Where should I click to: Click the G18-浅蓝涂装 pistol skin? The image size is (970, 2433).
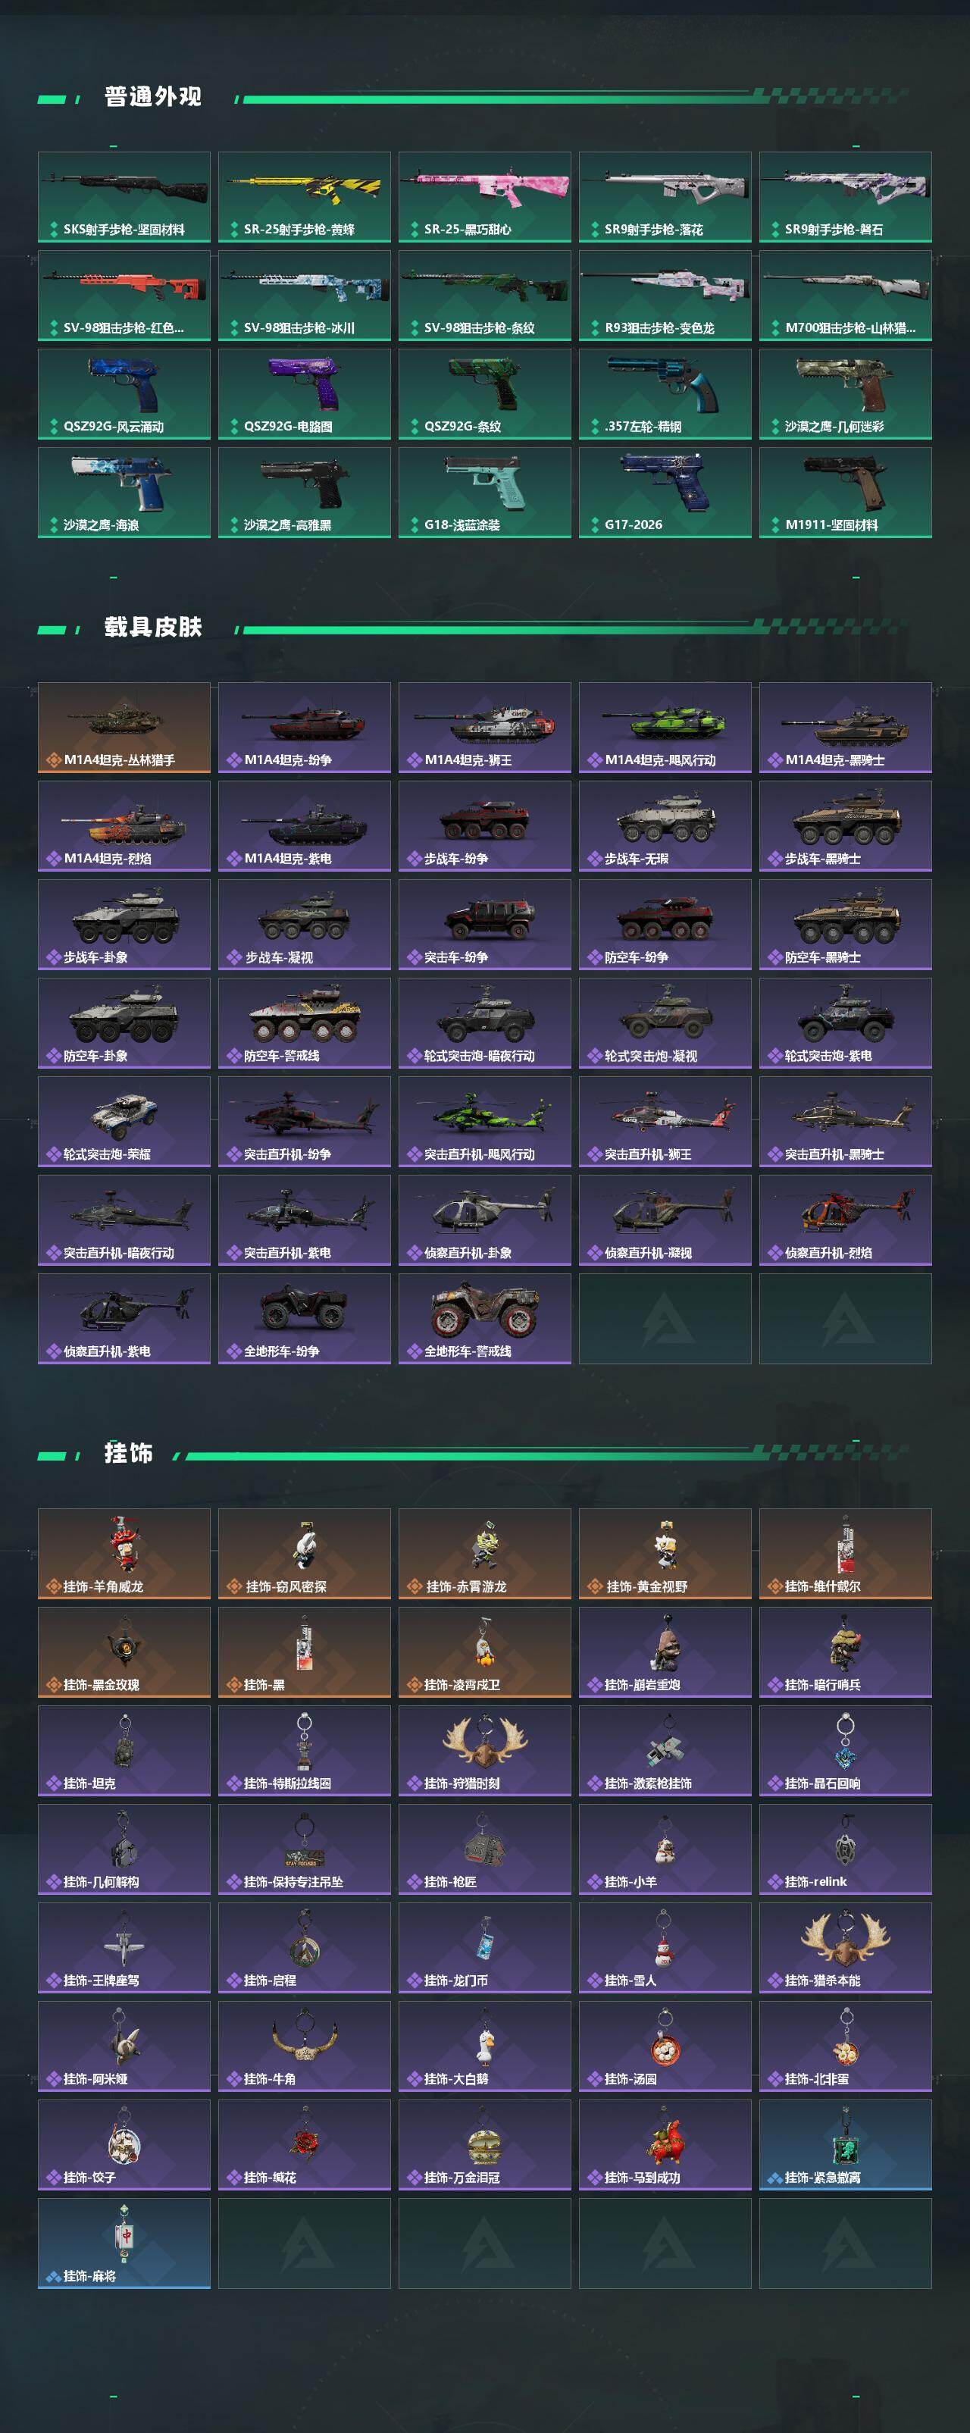(484, 493)
